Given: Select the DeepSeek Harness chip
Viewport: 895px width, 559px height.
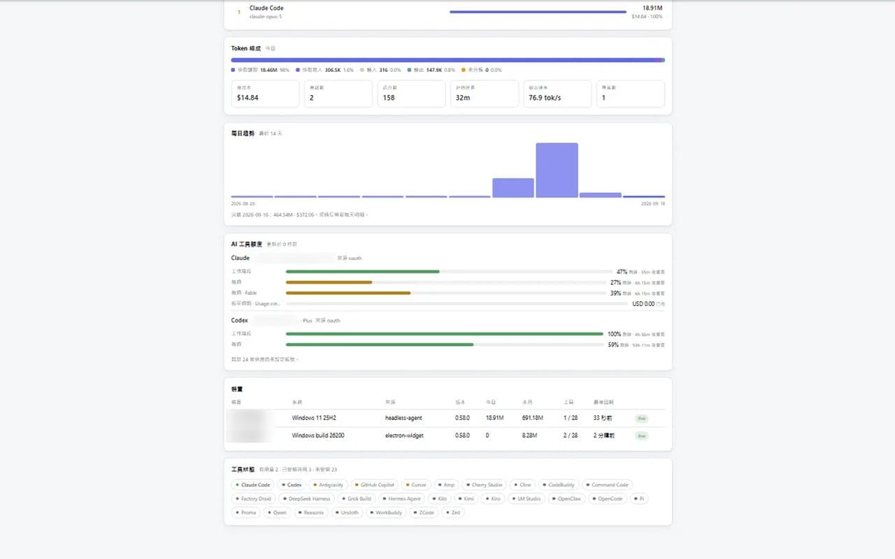Looking at the screenshot, I should tap(306, 498).
